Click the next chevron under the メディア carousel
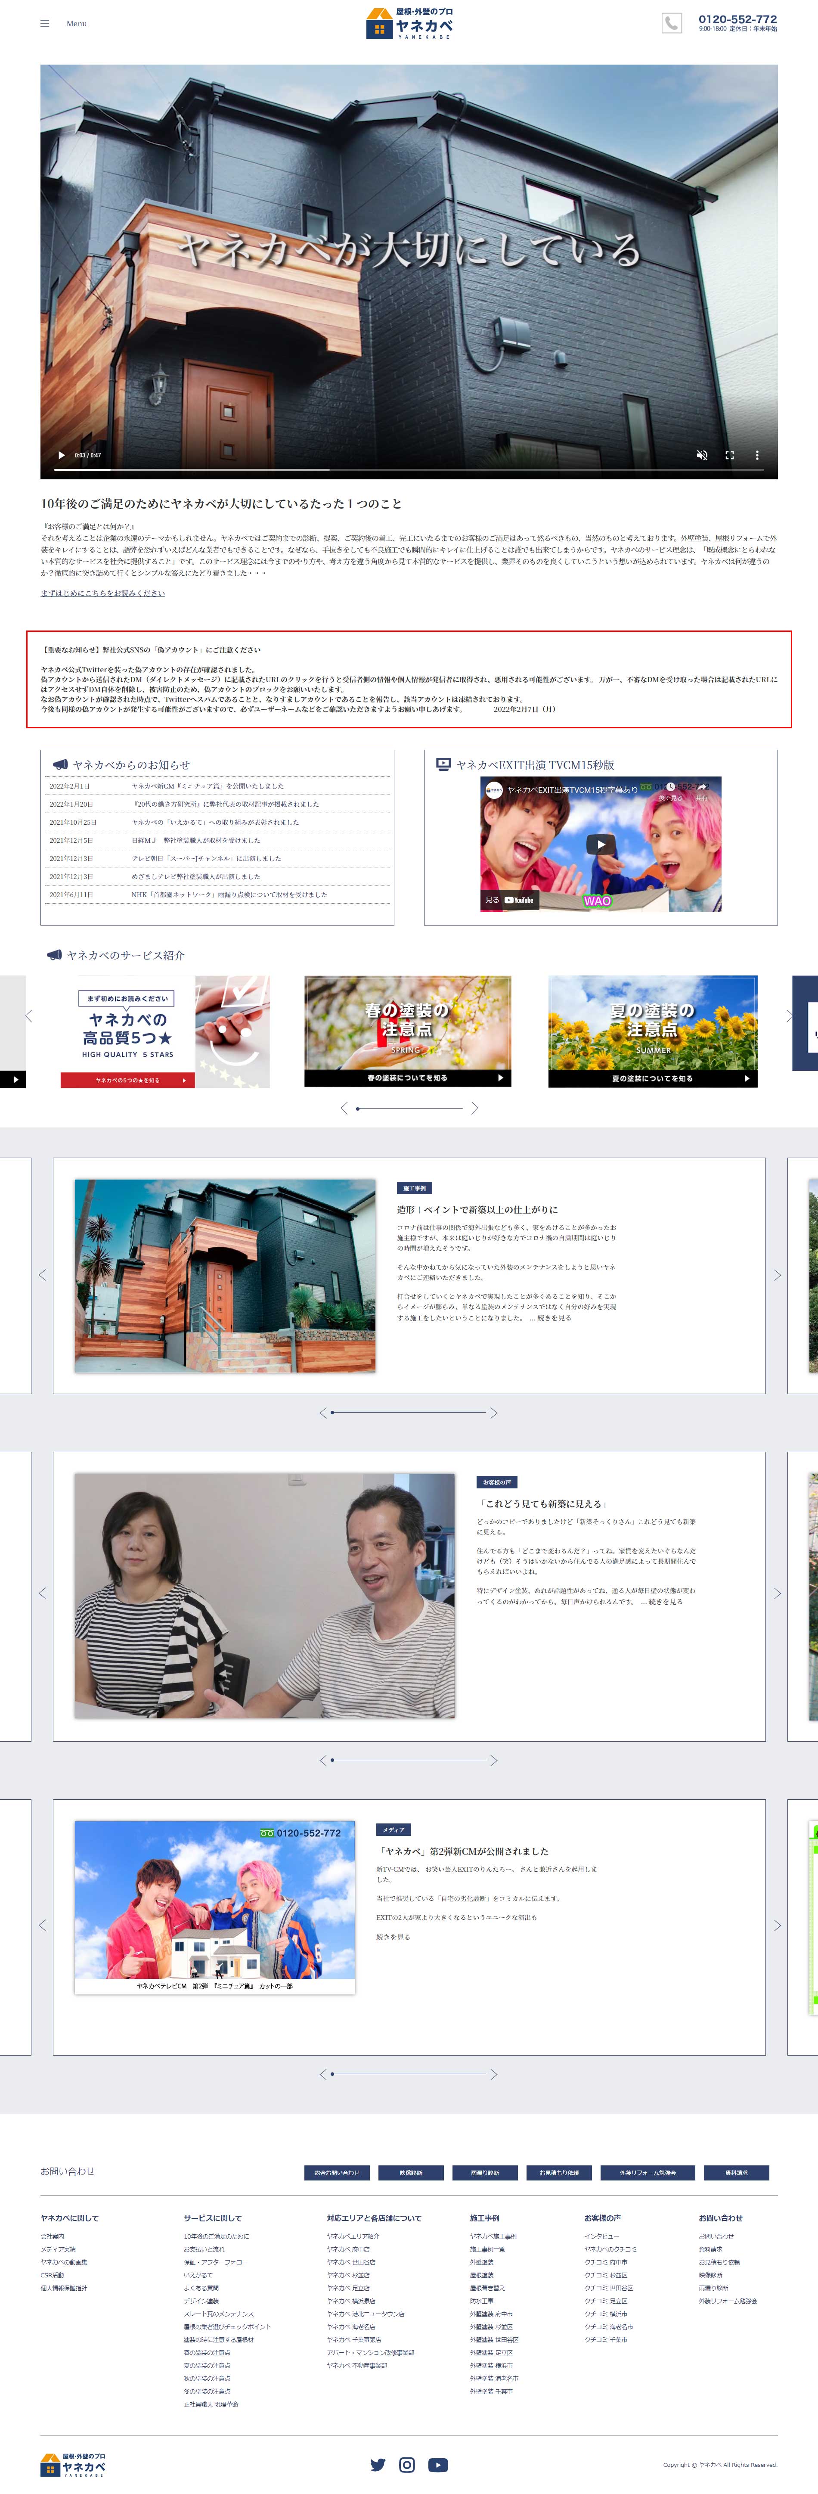The width and height of the screenshot is (818, 2494). coord(494,2074)
